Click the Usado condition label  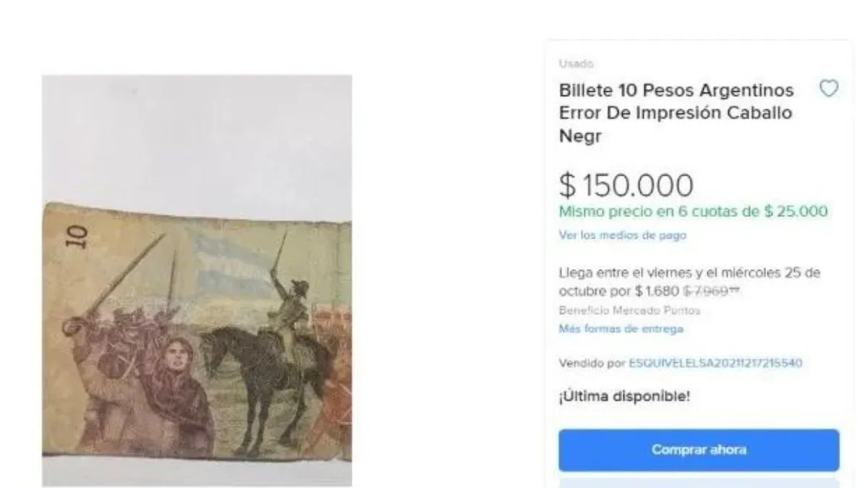click(x=576, y=64)
